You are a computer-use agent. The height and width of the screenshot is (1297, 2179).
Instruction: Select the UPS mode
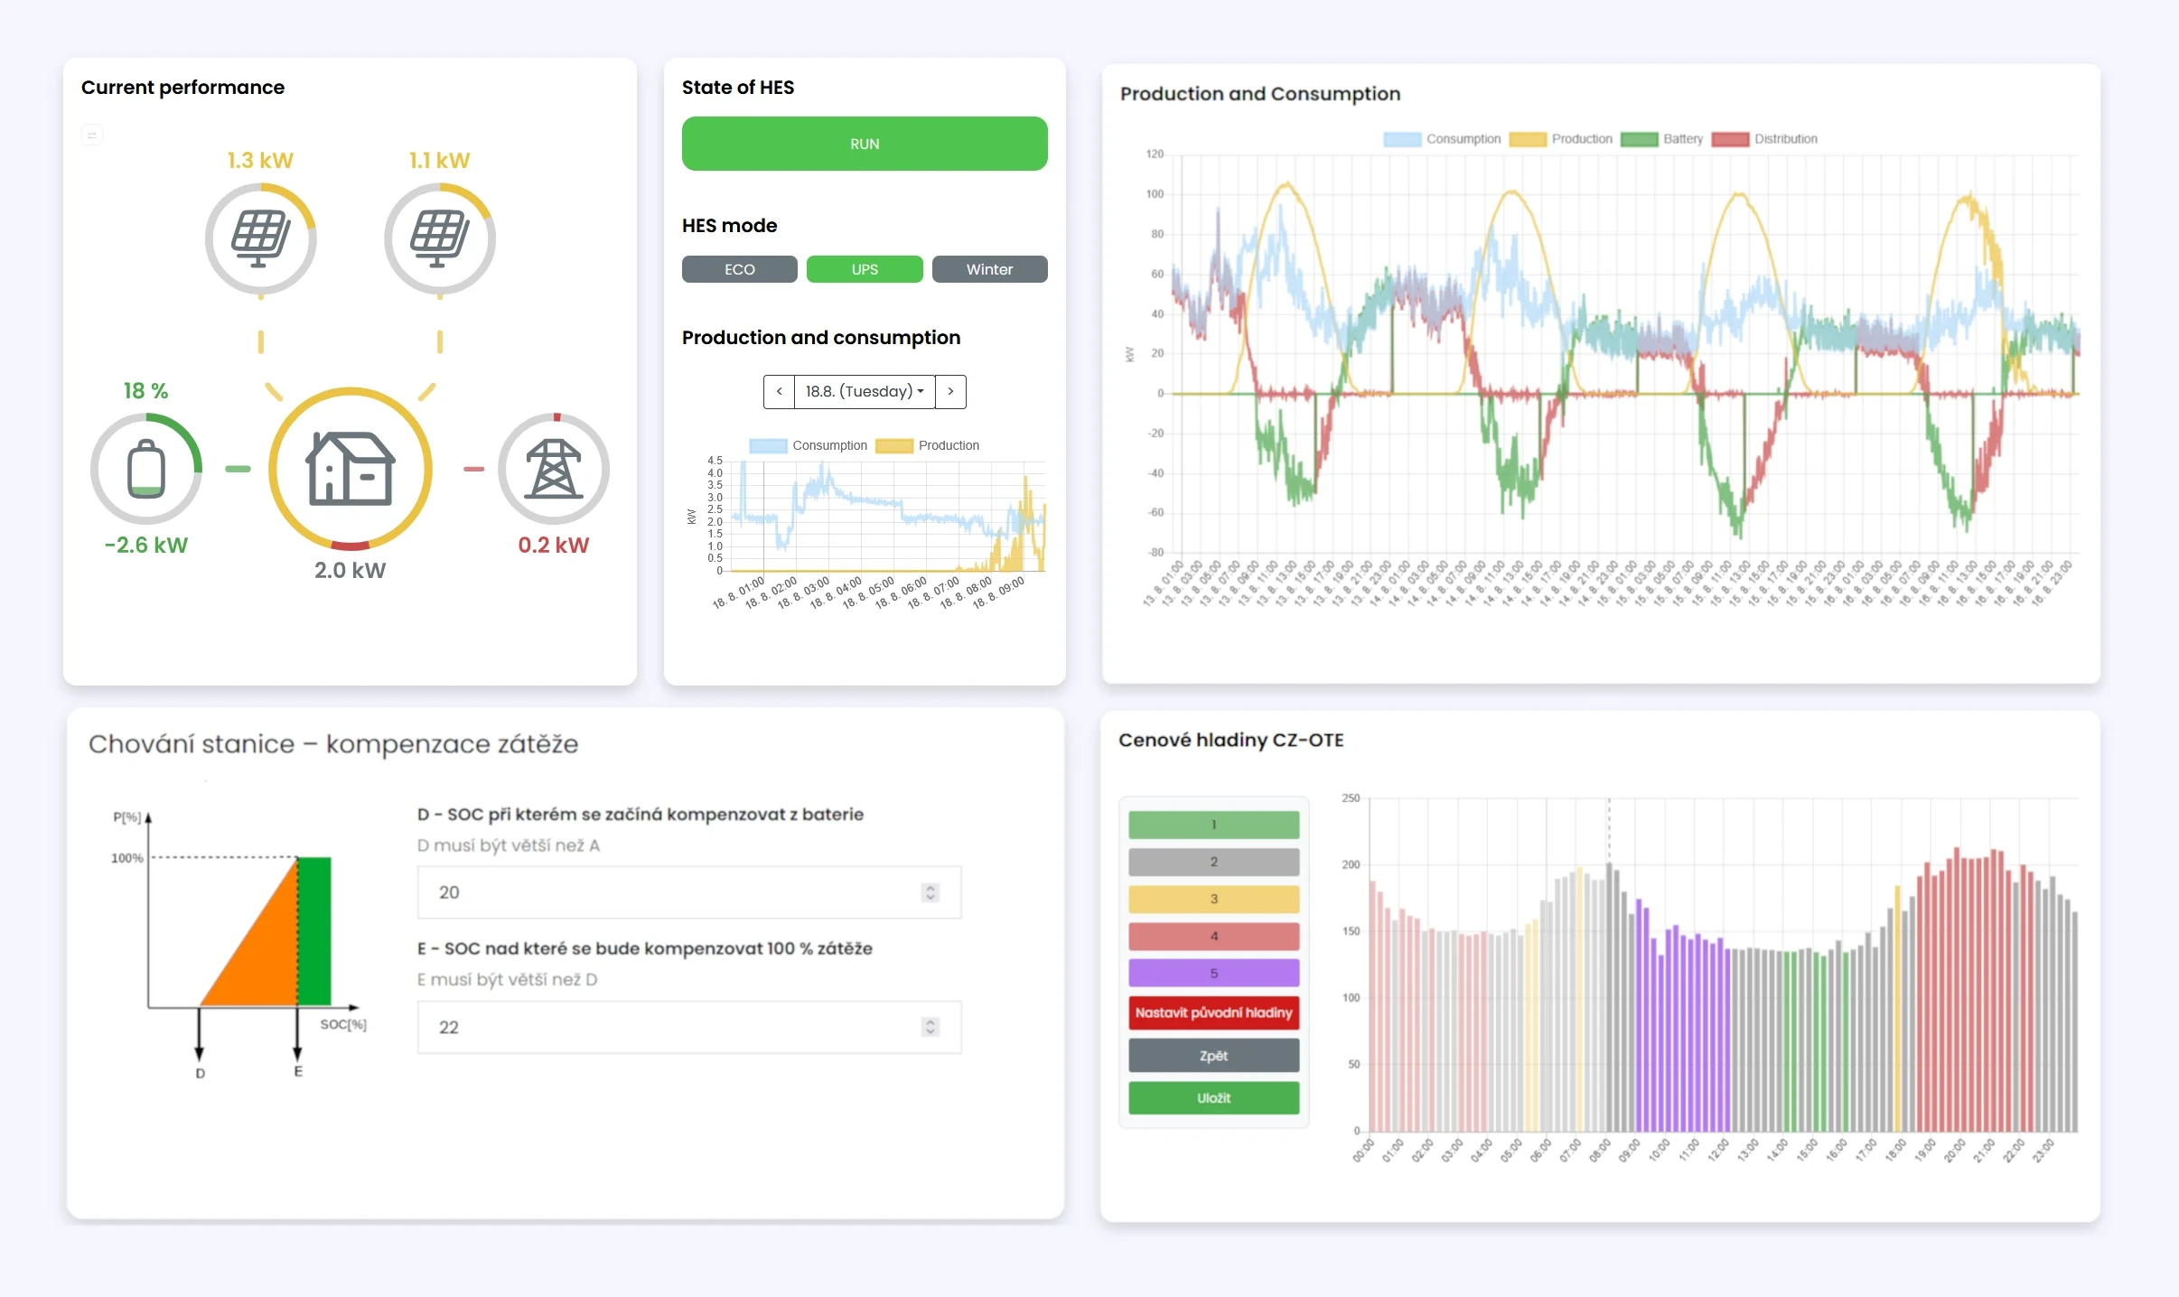865,269
